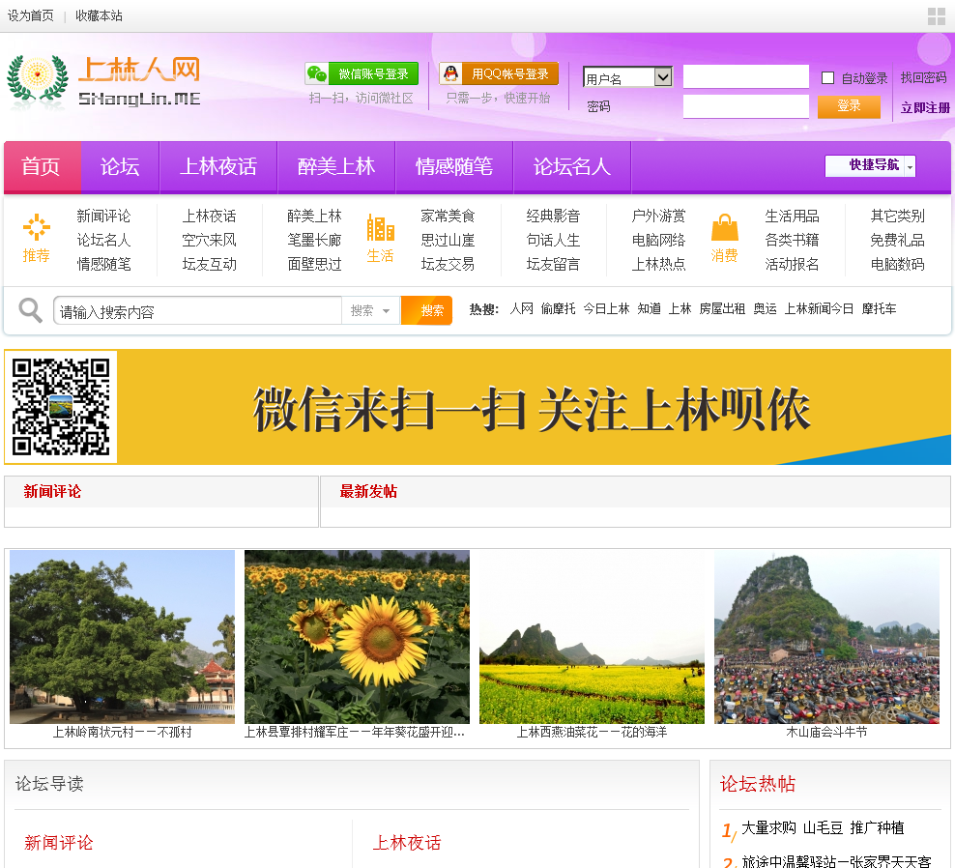The height and width of the screenshot is (868, 955).
Task: Open the 最新发帖 section header
Action: pyautogui.click(x=368, y=492)
